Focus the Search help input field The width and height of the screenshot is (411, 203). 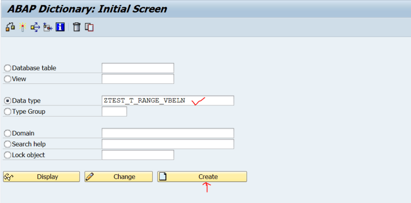[x=167, y=144]
